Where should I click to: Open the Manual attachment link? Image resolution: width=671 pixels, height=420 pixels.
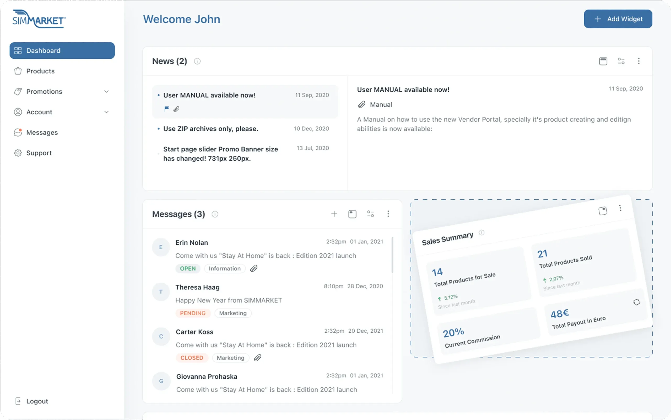[375, 105]
